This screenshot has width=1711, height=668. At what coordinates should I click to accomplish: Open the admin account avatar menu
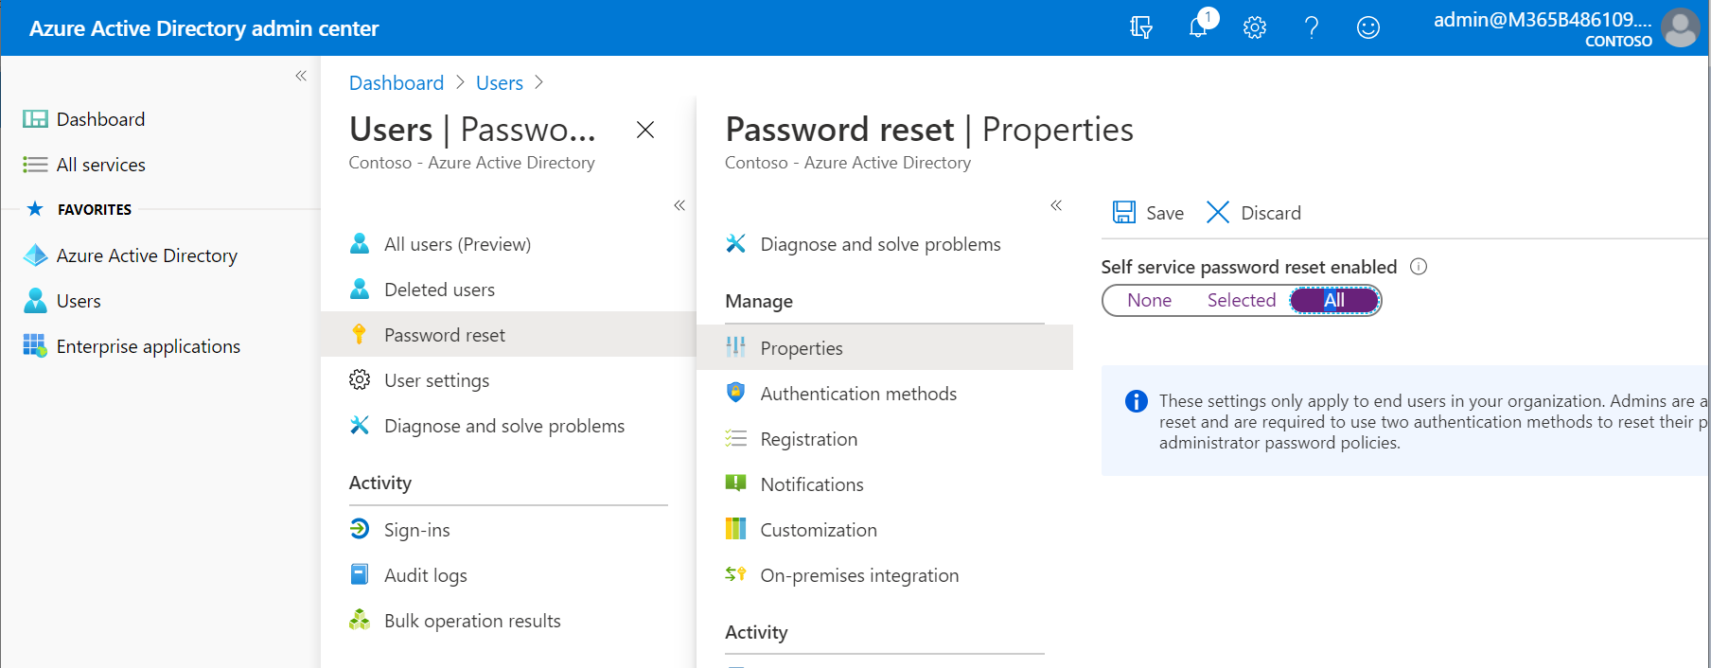[1681, 27]
